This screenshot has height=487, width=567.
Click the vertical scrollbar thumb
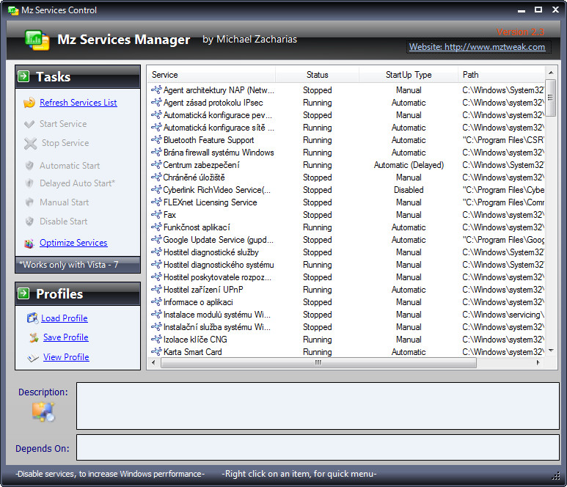pos(550,98)
